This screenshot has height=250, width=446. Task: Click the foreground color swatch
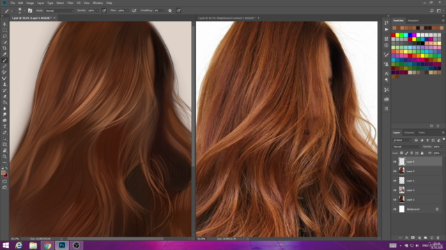point(3,173)
